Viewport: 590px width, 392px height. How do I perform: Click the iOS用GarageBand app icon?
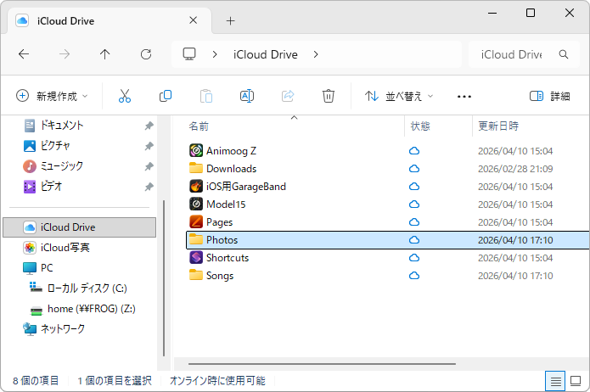point(196,186)
